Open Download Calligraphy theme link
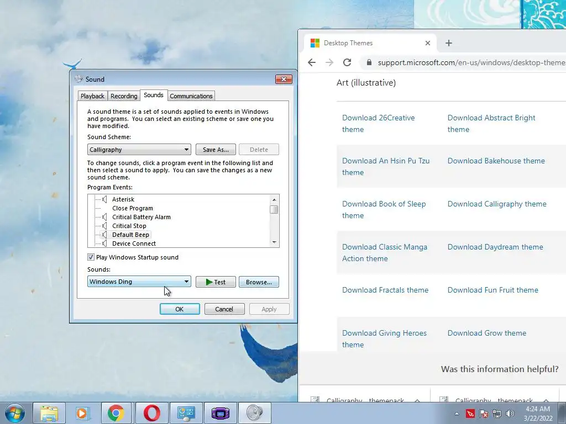This screenshot has width=566, height=424. (x=497, y=204)
